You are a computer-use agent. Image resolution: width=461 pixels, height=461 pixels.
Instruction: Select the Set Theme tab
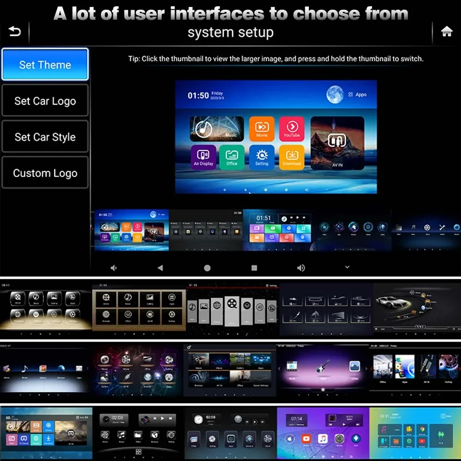pyautogui.click(x=45, y=65)
